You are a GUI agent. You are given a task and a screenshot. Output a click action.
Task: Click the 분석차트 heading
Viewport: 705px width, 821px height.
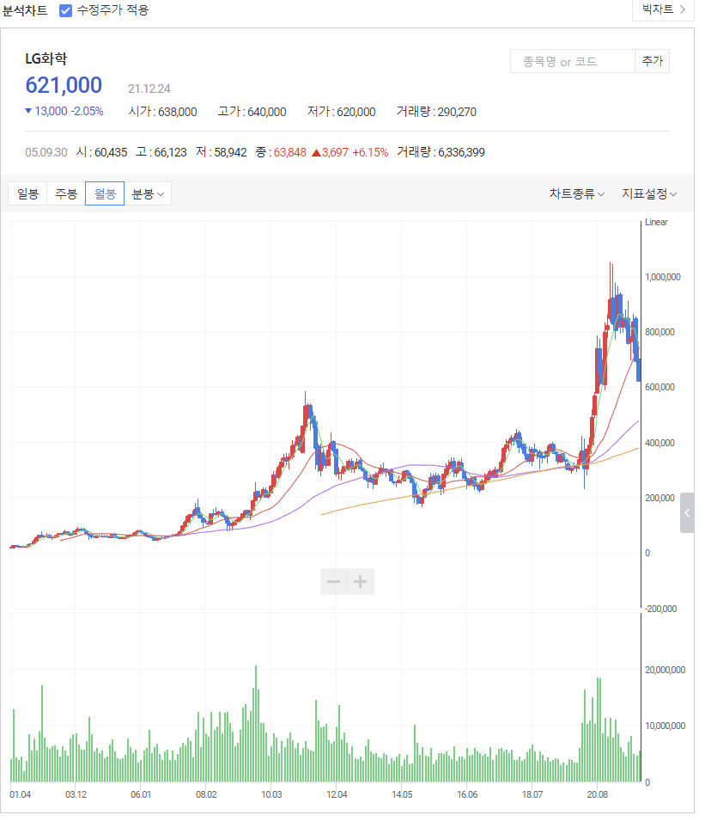25,10
